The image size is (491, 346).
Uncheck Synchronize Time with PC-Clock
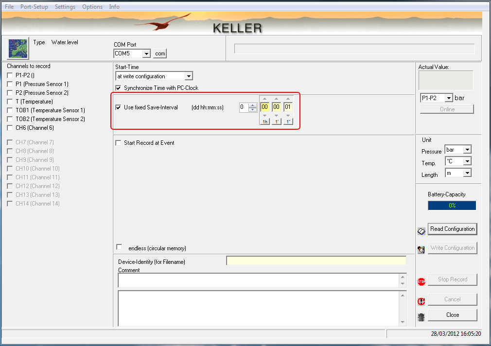(x=118, y=88)
